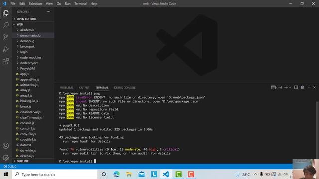Open the Explorer view in activity bar
Screen dimensions: 319x179
tap(6, 13)
